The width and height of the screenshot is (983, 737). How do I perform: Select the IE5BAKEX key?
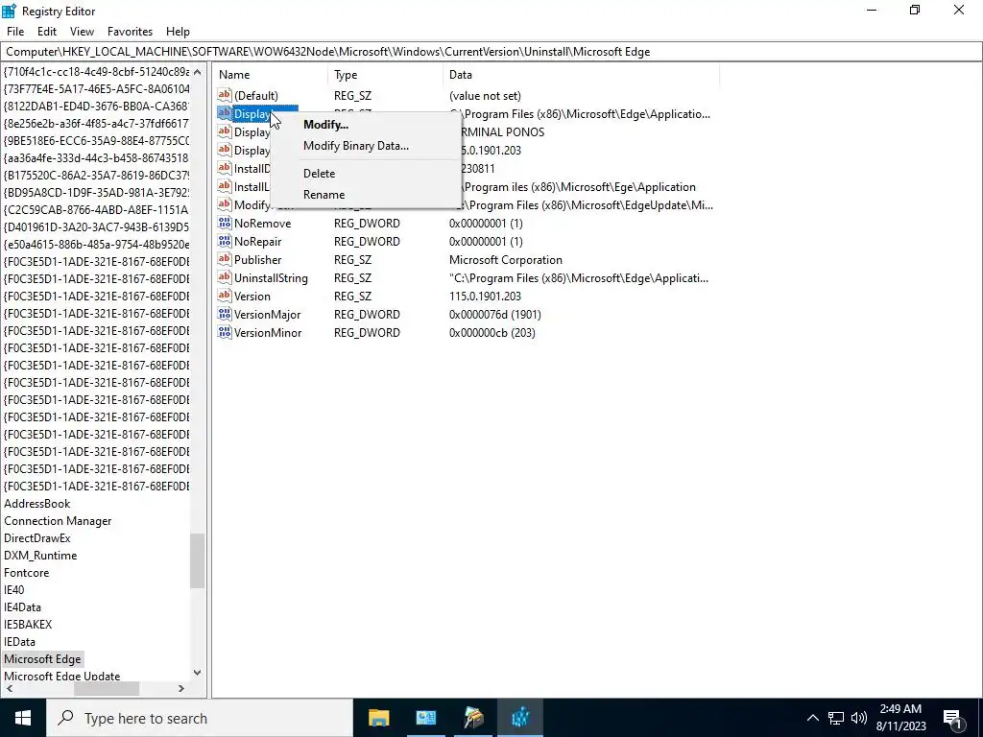[28, 624]
